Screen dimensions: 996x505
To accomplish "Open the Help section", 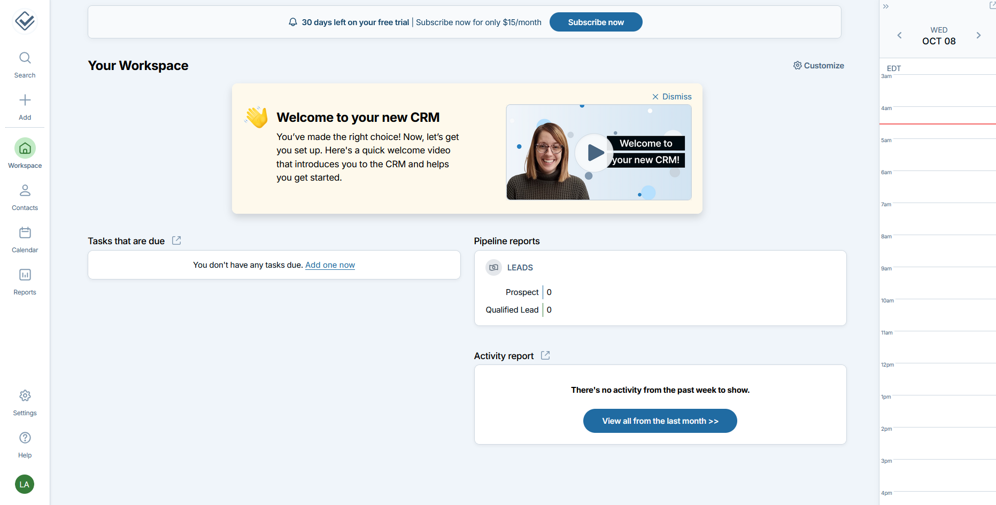I will (x=25, y=438).
